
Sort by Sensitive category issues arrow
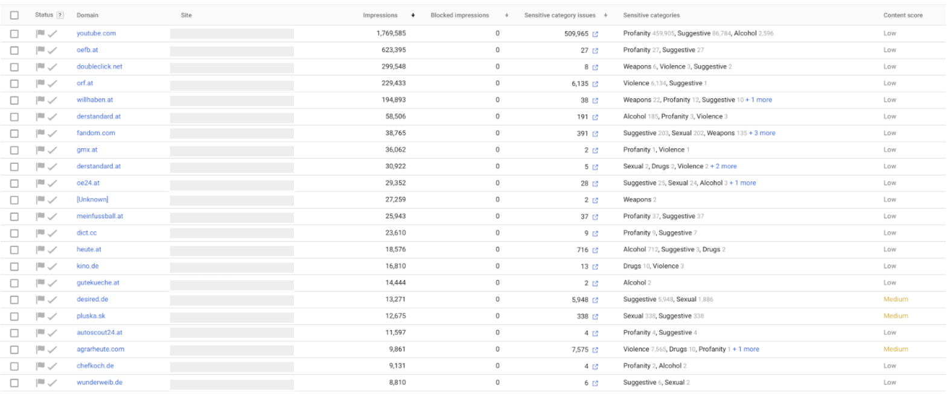click(605, 16)
